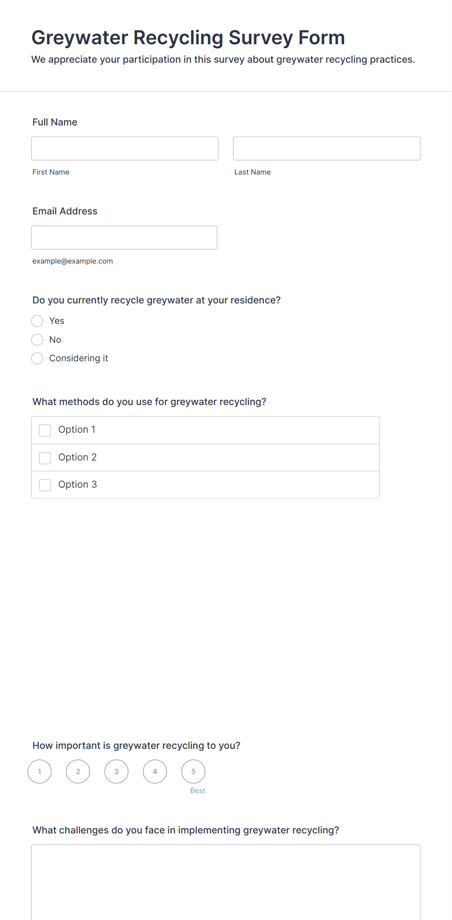
Task: Click the Greywater Recycling Survey Form heading
Action: [x=188, y=37]
